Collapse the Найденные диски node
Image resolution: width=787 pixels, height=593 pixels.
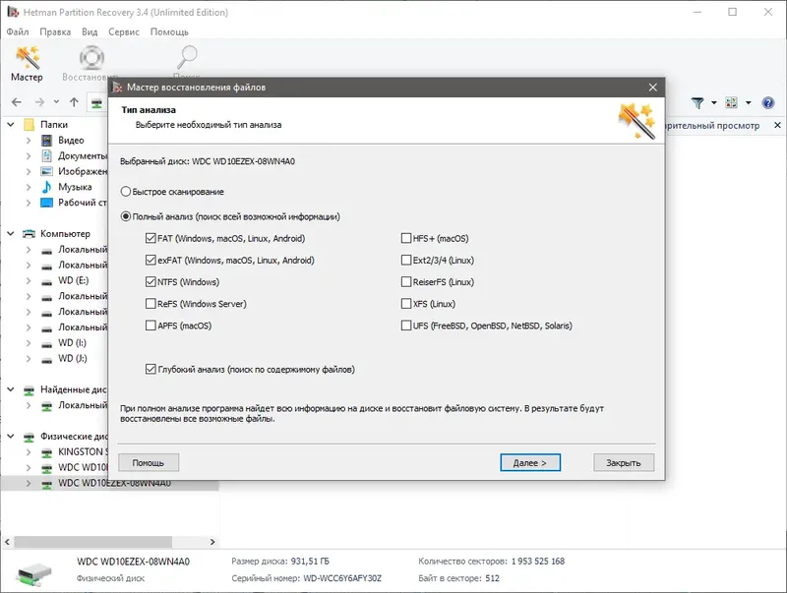tap(11, 389)
